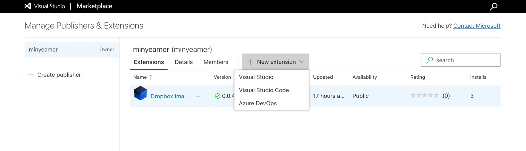Choose Azure DevOps from the dropdown
526x151 pixels.
point(258,103)
